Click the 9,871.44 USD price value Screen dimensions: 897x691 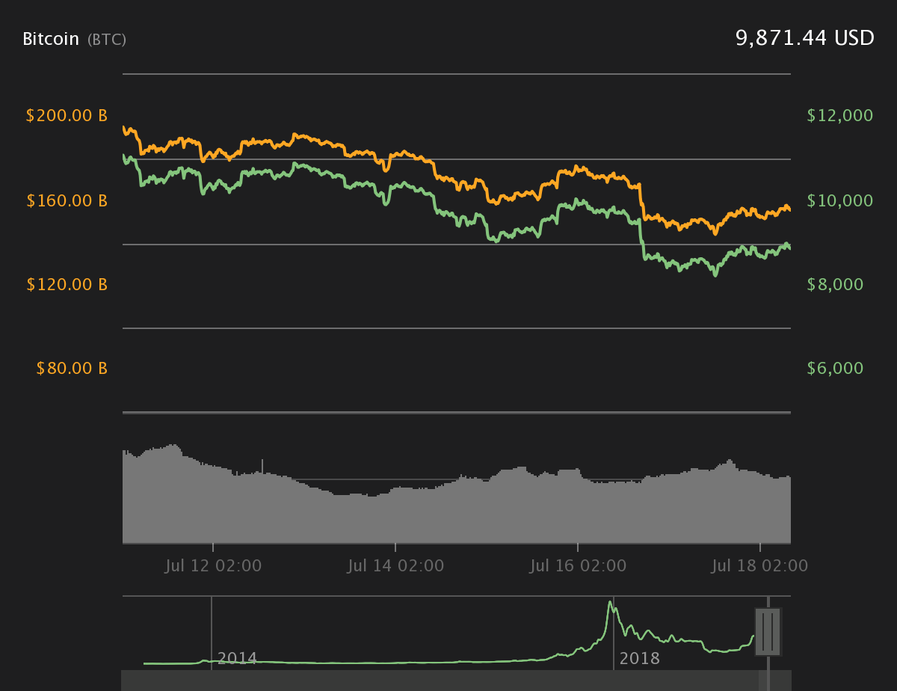805,38
